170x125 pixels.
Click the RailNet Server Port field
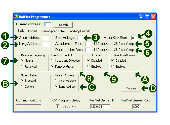(x=136, y=107)
